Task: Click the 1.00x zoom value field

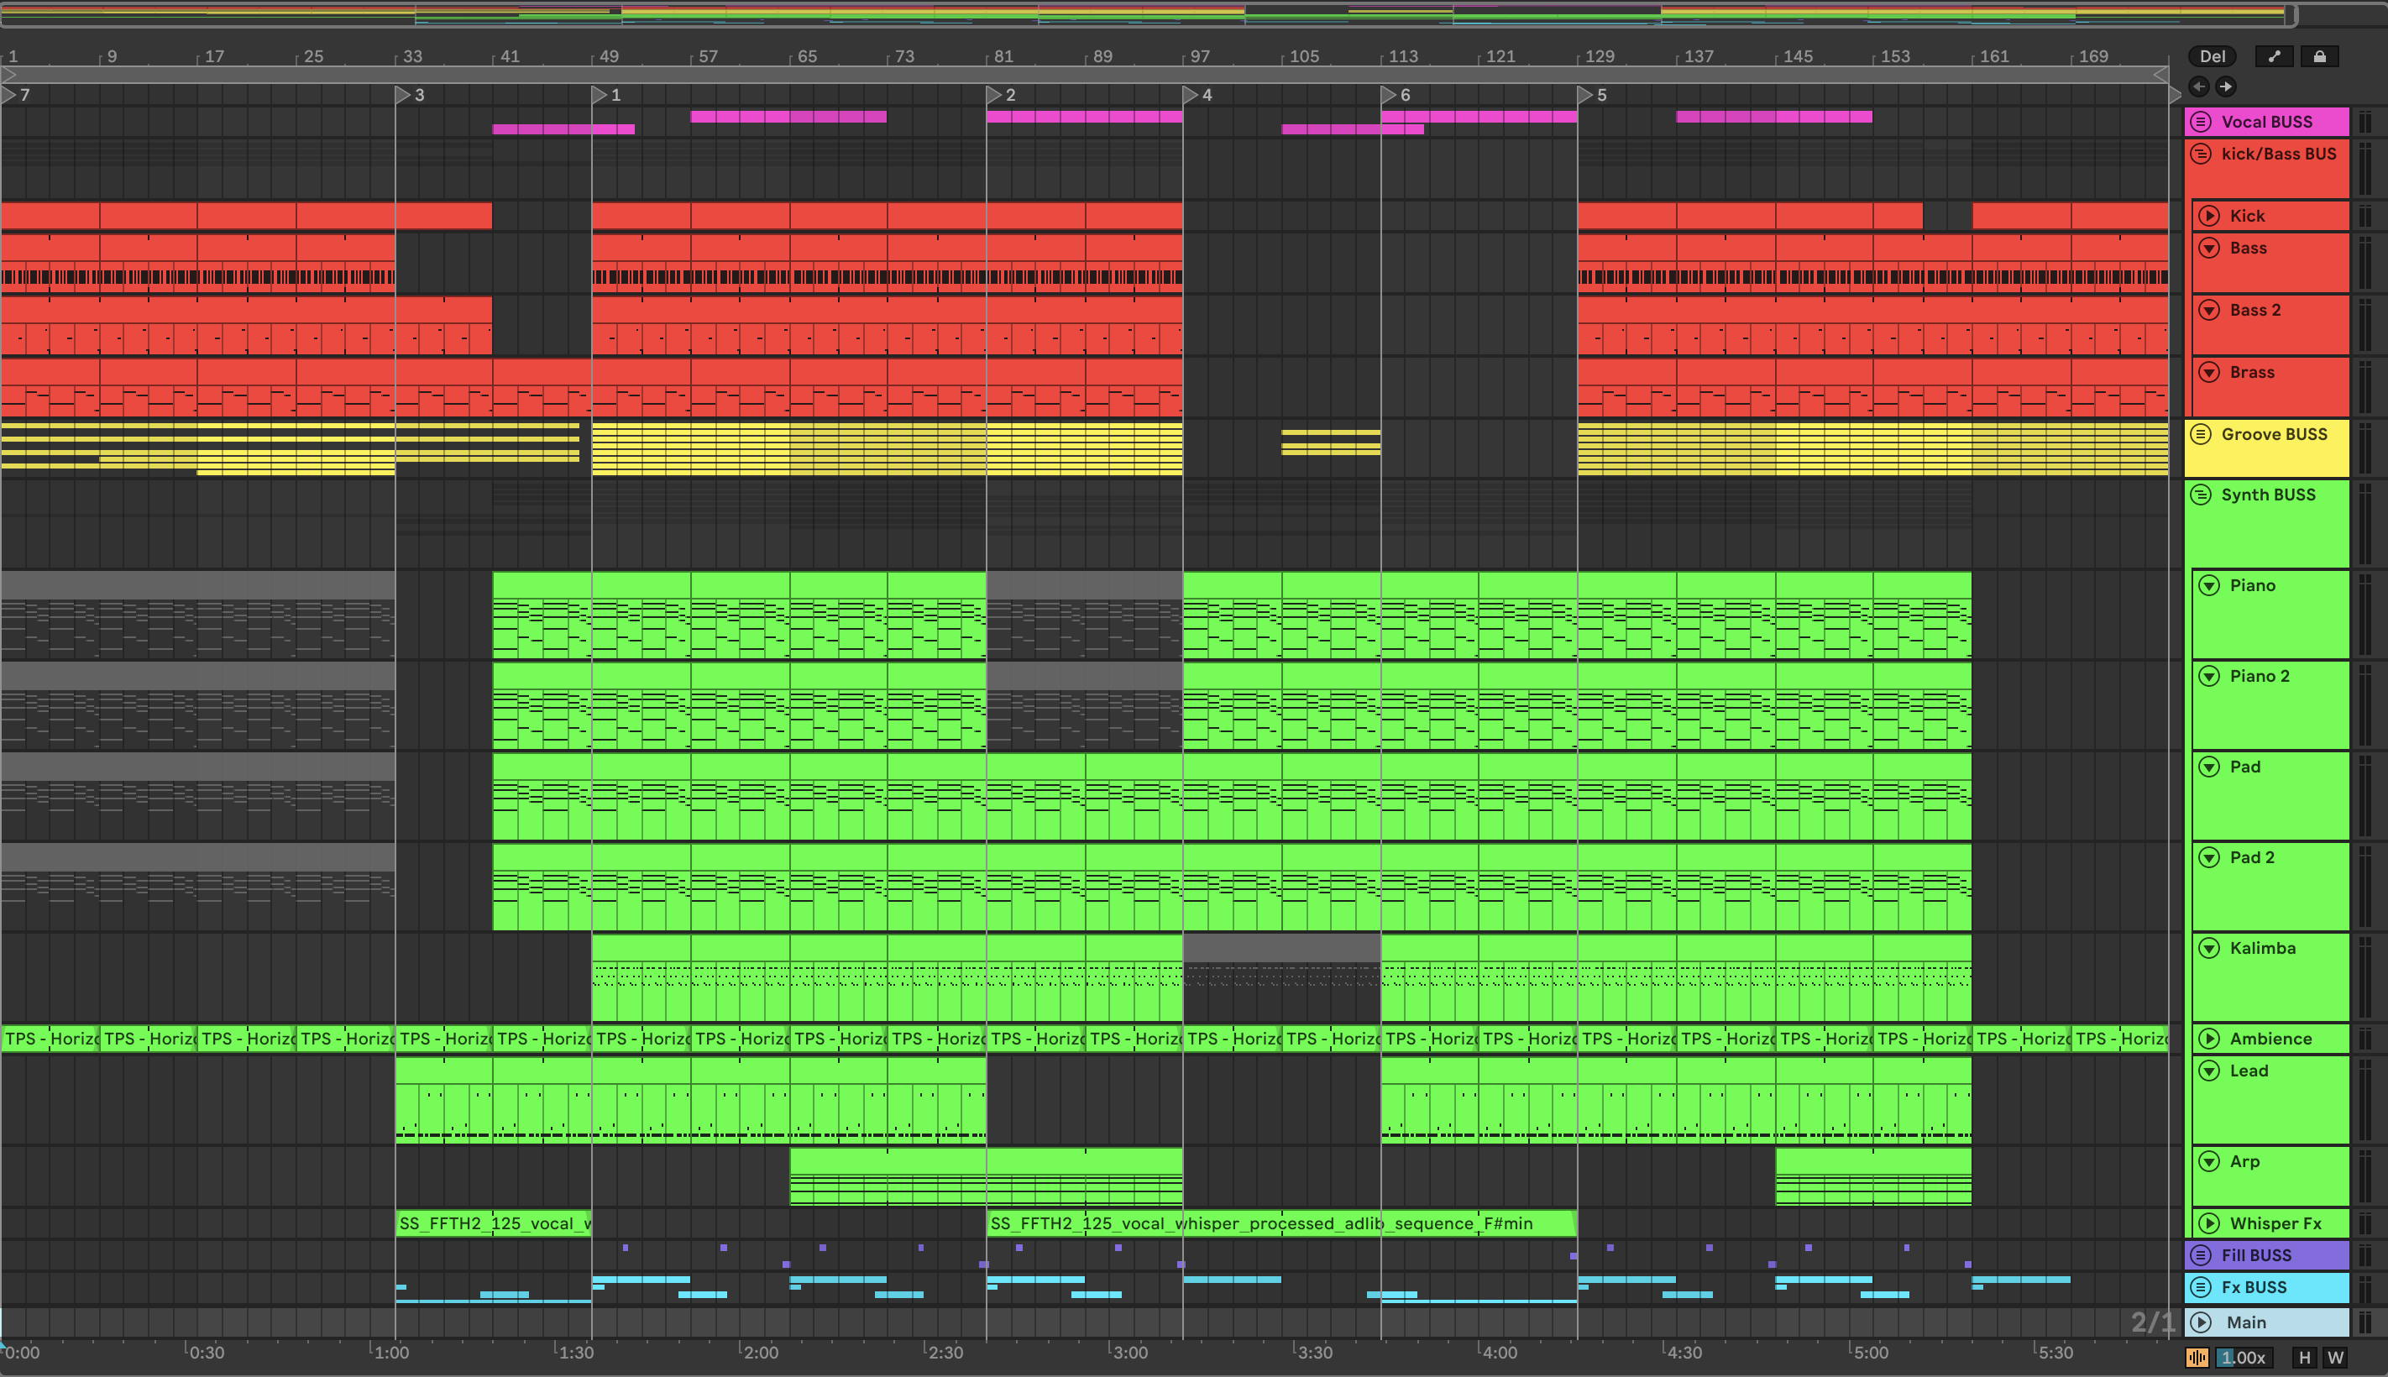Action: pyautogui.click(x=2244, y=1358)
